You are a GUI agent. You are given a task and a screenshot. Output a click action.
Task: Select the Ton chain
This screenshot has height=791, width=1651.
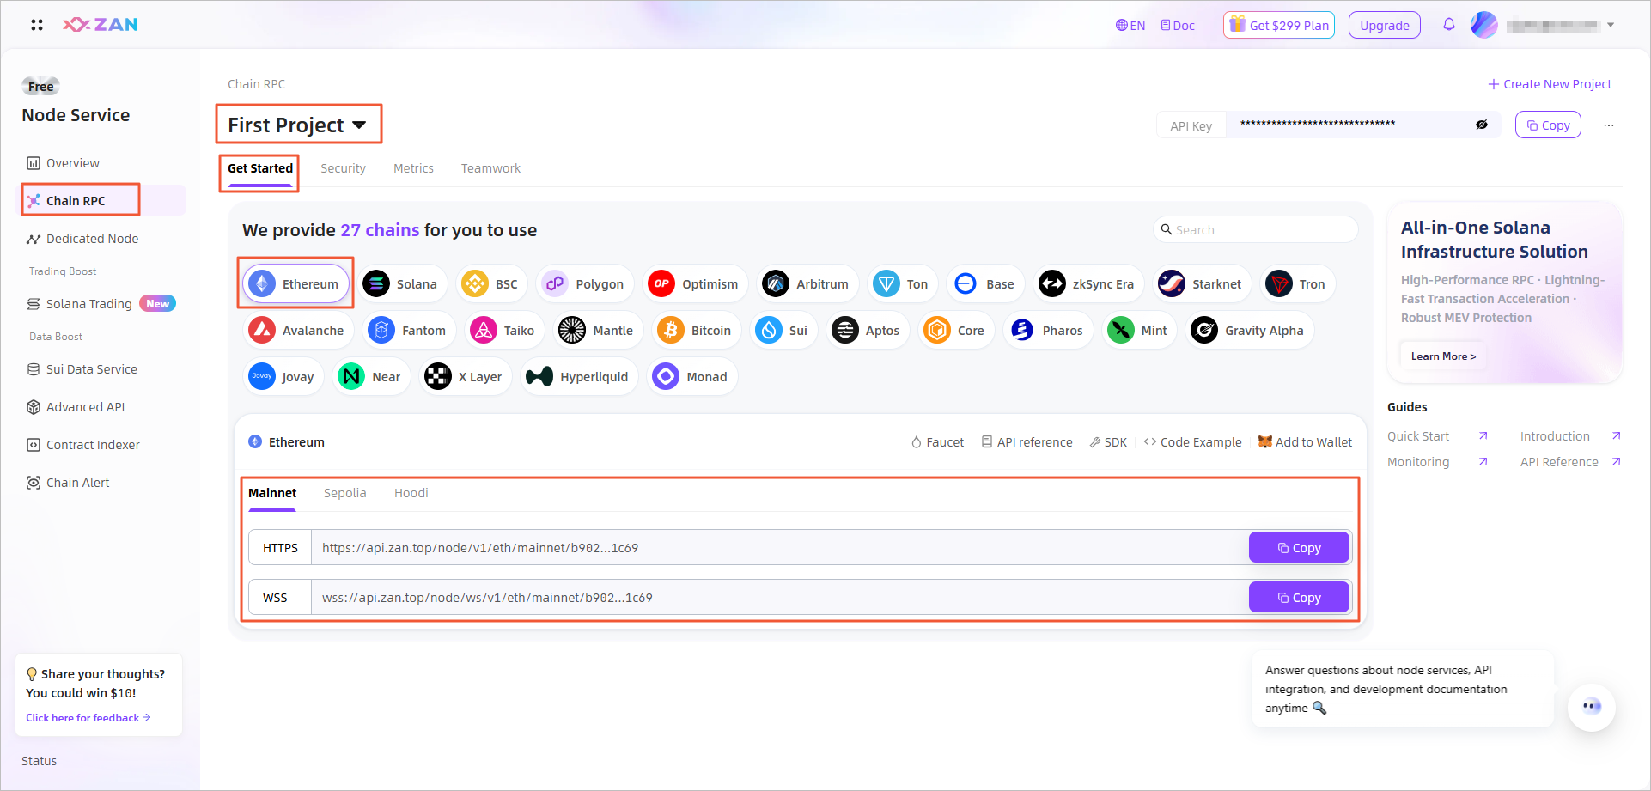901,284
